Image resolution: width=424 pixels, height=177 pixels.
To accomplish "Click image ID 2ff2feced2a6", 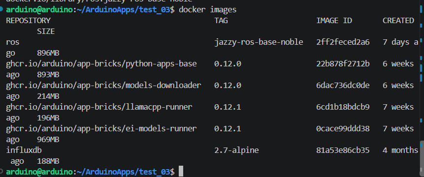I will pyautogui.click(x=343, y=42).
